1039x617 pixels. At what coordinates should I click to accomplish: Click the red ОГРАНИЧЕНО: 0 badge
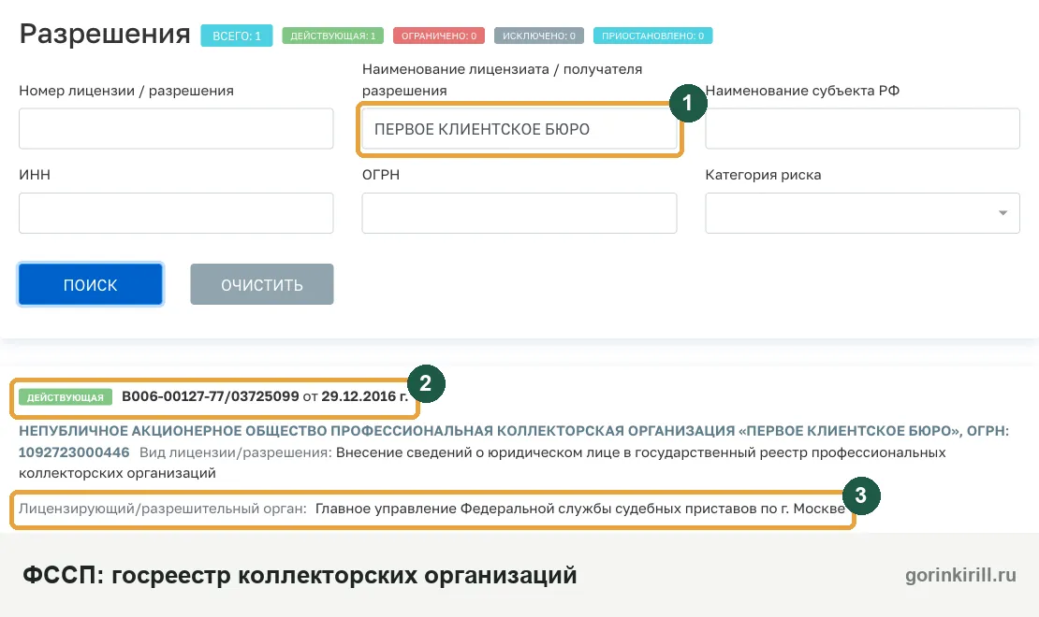(439, 36)
